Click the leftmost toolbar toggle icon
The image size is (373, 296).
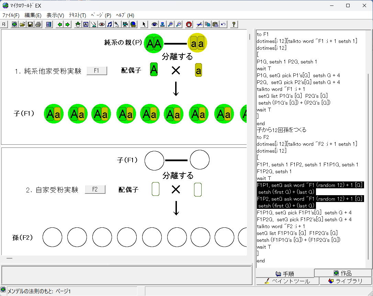[4, 24]
